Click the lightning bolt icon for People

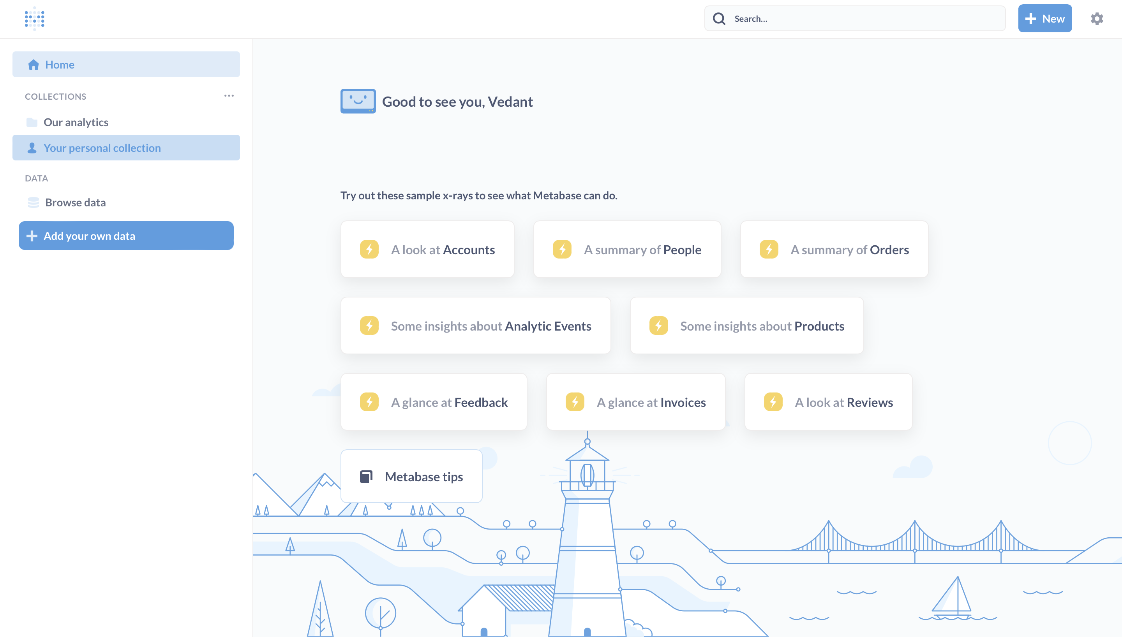562,249
